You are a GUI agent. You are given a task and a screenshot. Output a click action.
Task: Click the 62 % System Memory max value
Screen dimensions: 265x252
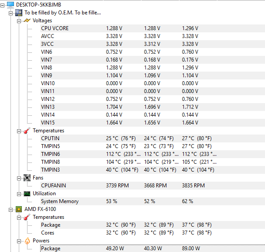[188, 201]
